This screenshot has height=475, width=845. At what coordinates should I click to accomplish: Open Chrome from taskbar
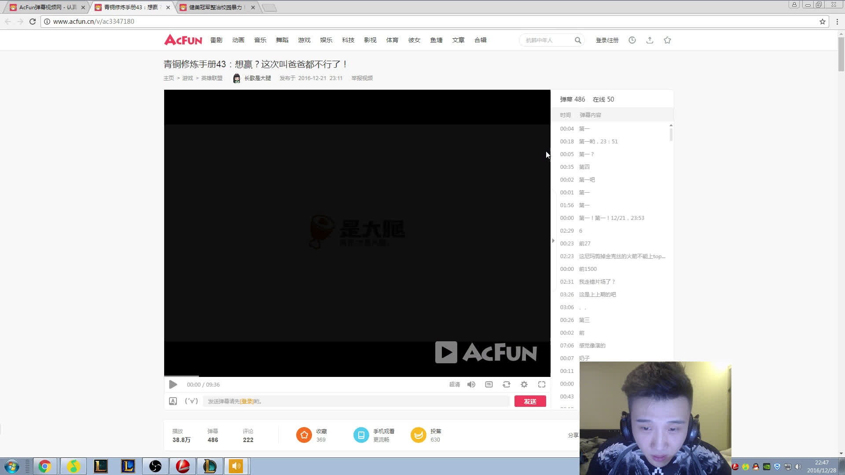coord(44,466)
